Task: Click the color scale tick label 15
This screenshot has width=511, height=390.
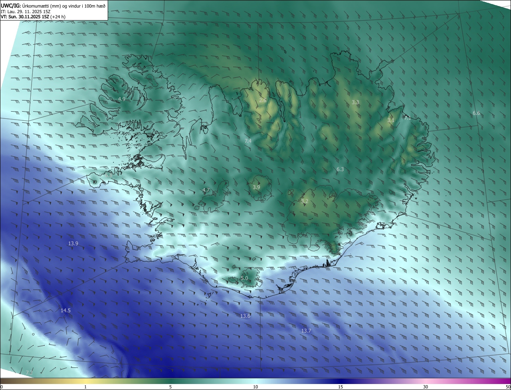Action: click(x=341, y=387)
